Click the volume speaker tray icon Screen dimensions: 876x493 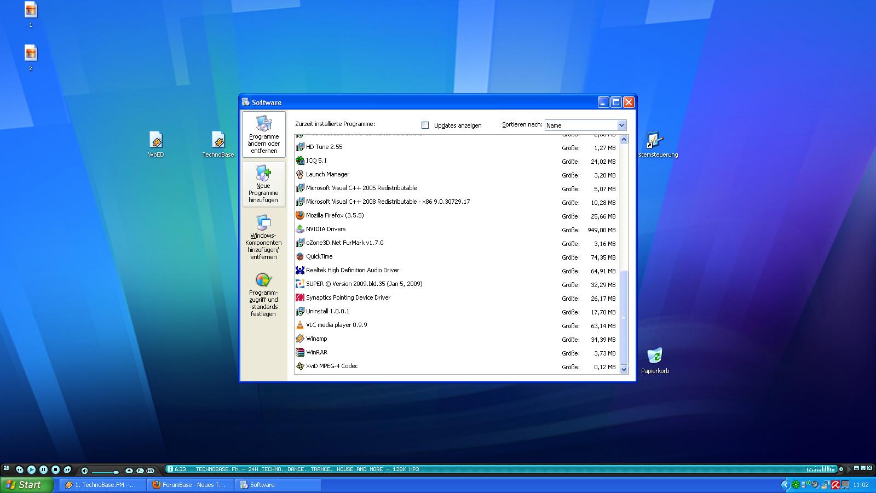coord(815,485)
